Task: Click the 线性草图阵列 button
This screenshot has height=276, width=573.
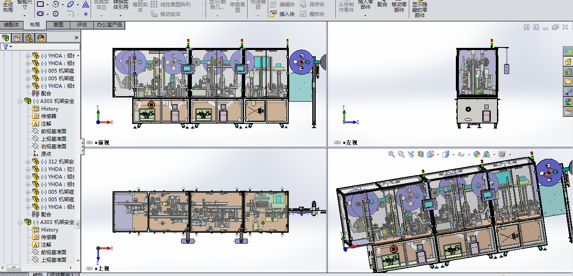Action: click(x=170, y=4)
